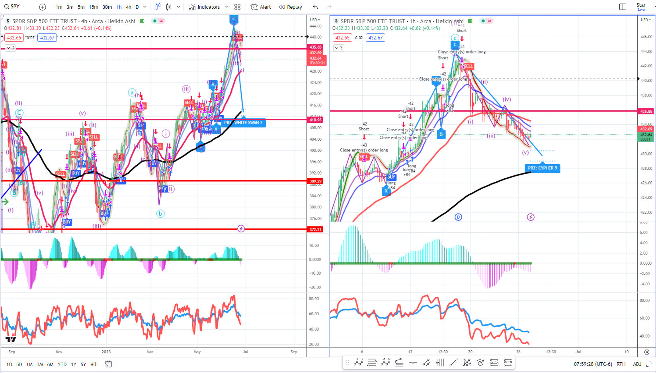The image size is (656, 373).
Task: Select trend-based fib extension tool
Action: 399,362
